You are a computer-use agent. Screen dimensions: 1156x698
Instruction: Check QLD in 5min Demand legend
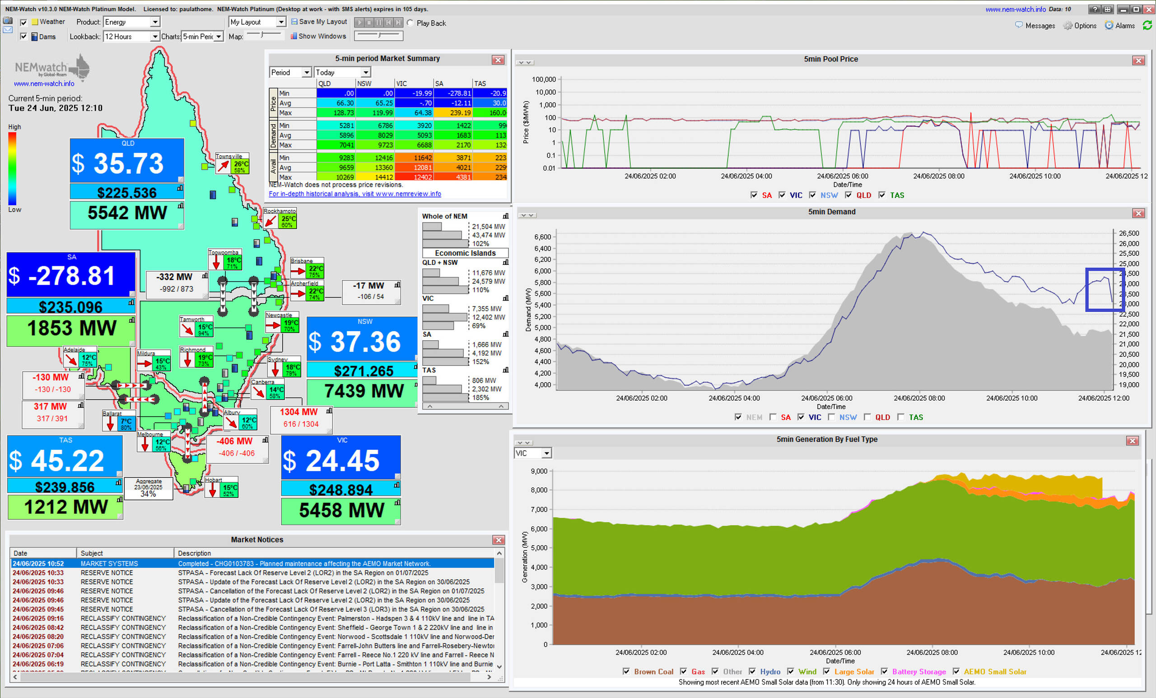click(x=867, y=417)
